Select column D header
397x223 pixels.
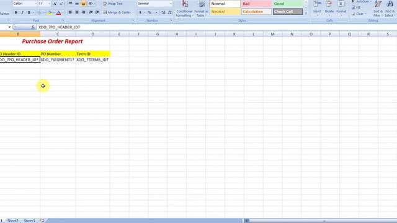pyautogui.click(x=92, y=34)
